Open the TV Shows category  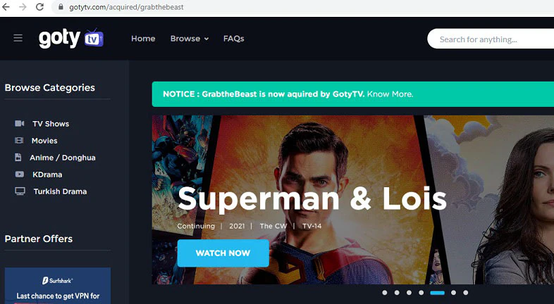click(x=51, y=124)
